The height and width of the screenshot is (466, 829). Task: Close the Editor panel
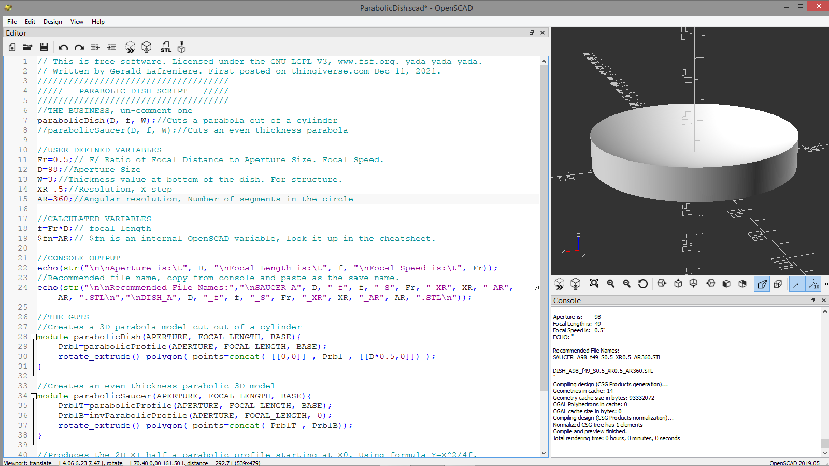[x=542, y=33]
